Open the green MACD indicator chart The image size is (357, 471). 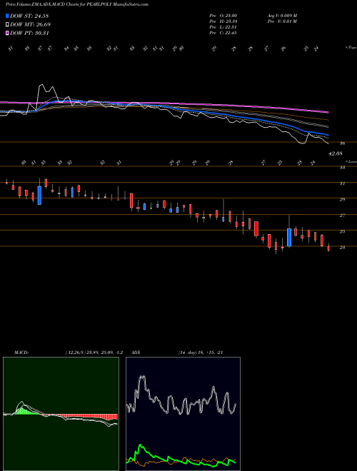61,414
